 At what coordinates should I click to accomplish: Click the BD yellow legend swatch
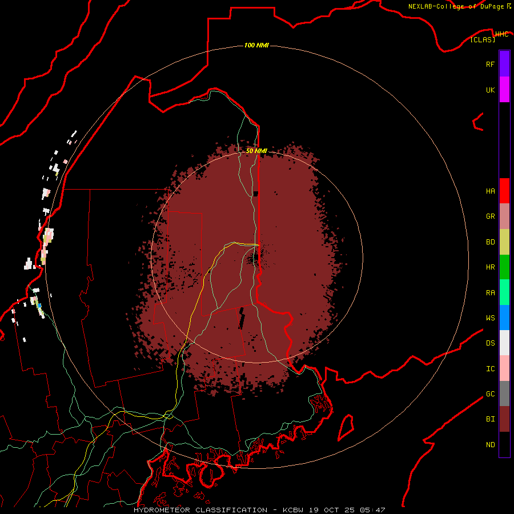pos(504,242)
